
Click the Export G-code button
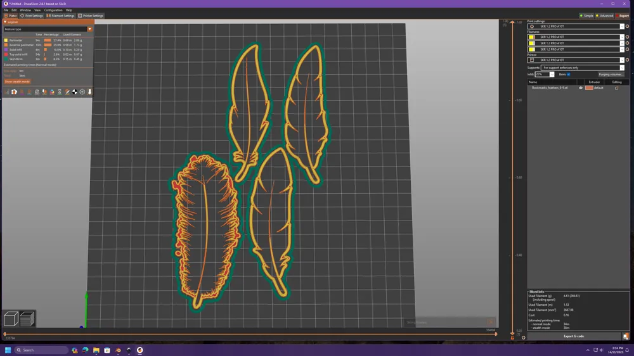[573, 336]
